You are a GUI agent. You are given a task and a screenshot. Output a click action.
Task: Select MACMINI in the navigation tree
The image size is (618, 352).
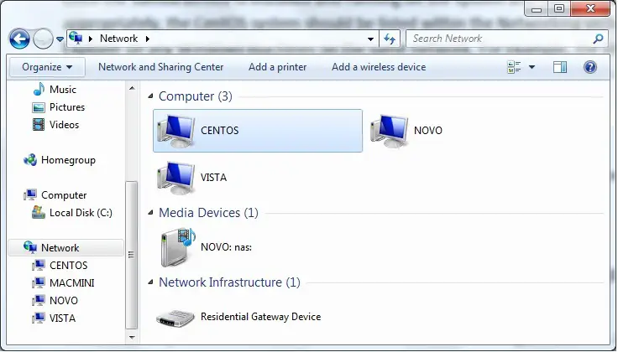[71, 283]
